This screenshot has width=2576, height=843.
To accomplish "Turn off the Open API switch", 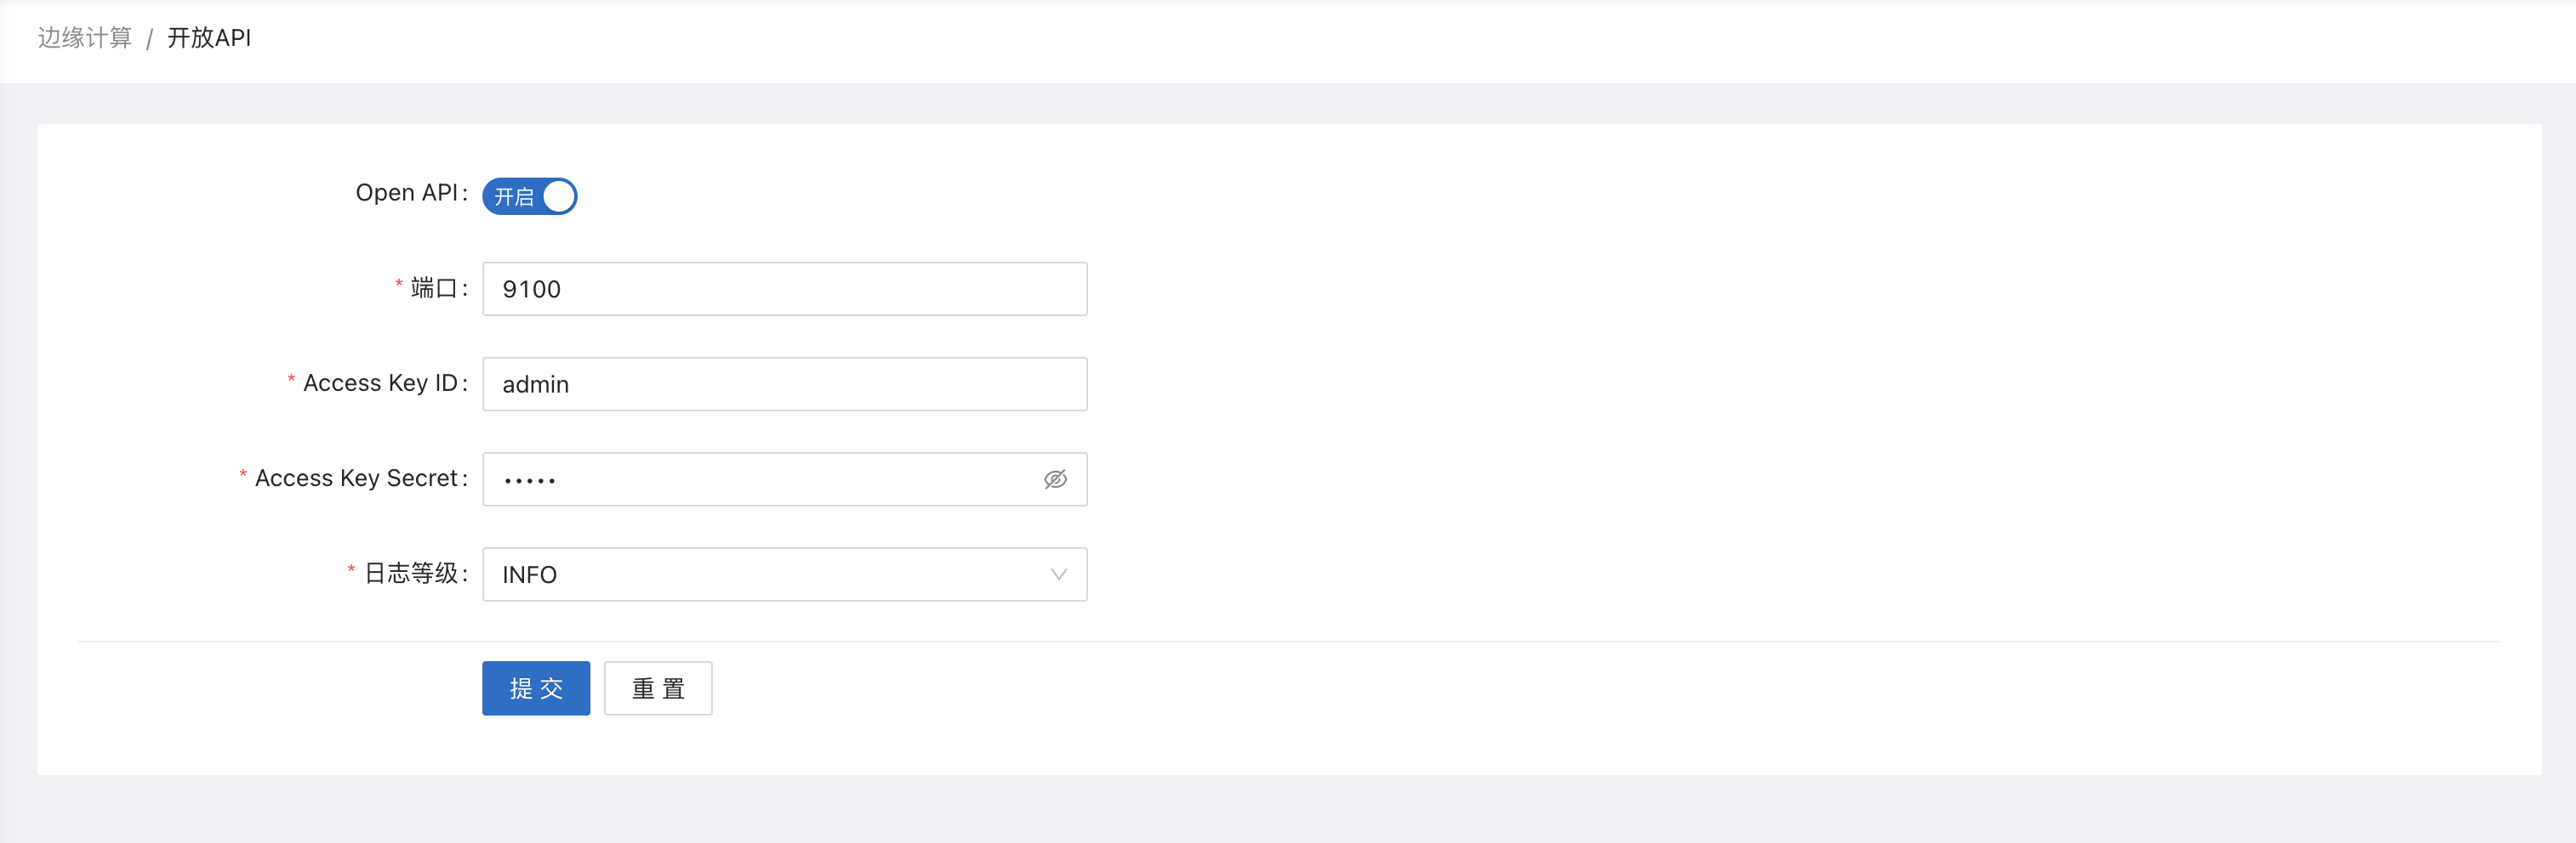I will point(529,197).
